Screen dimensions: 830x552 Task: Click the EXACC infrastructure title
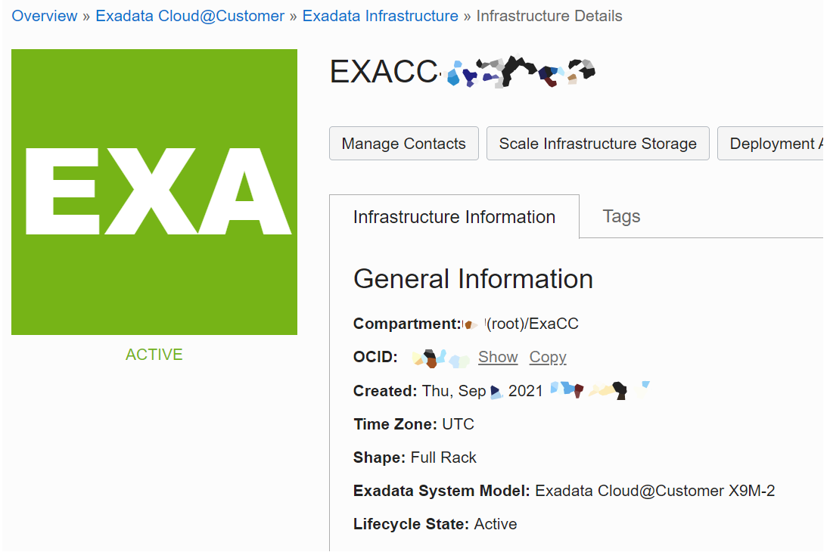462,71
